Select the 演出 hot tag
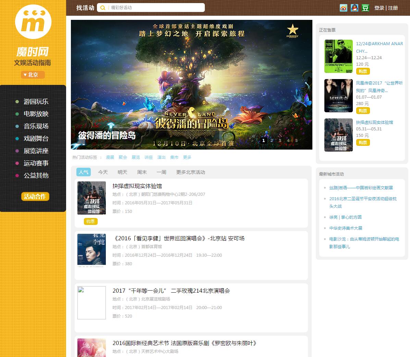This screenshot has height=357, width=410. click(x=161, y=157)
